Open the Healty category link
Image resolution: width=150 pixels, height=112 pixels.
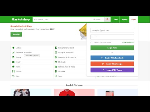(x=18, y=62)
